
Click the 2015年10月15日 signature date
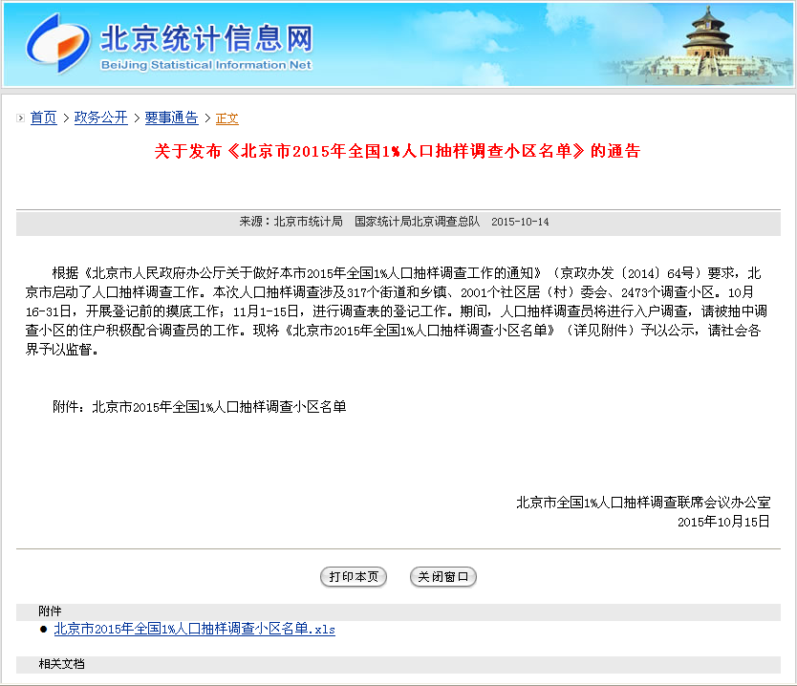(722, 522)
